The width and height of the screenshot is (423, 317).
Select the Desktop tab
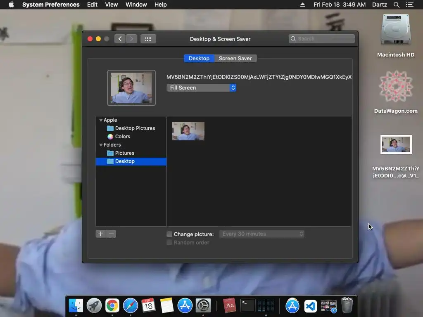tap(199, 59)
